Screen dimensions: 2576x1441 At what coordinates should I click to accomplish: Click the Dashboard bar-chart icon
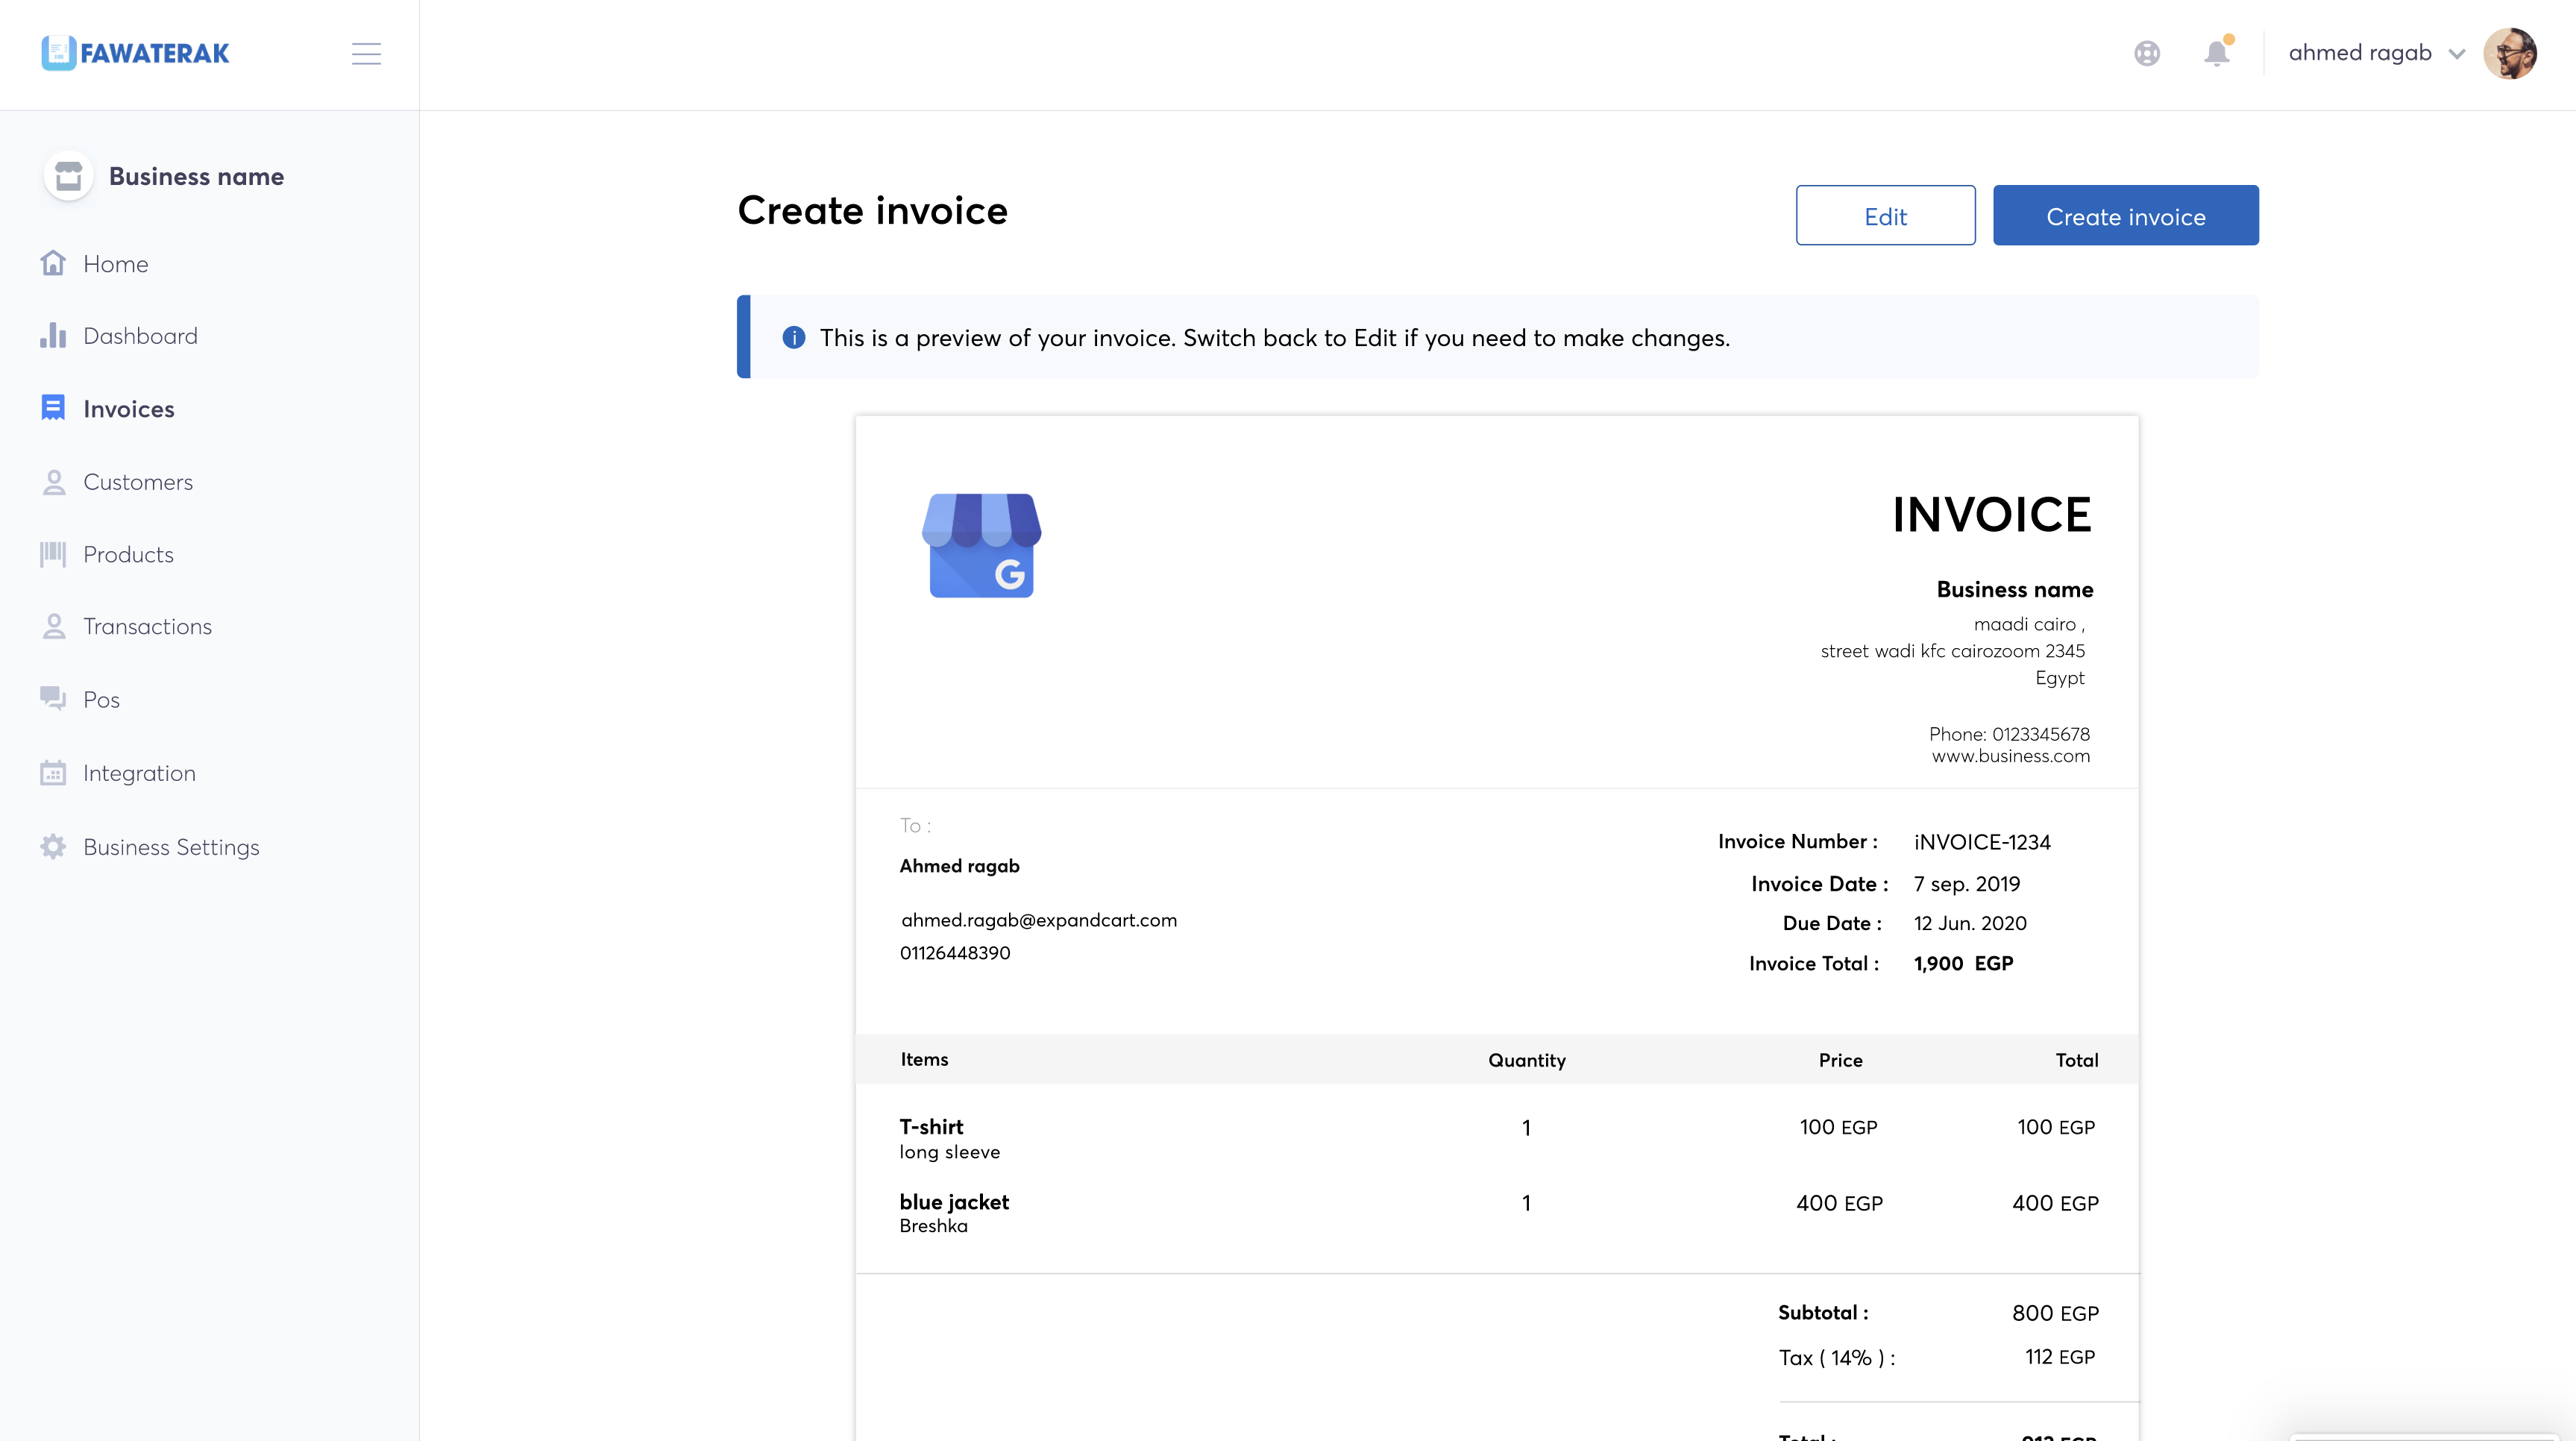point(53,336)
